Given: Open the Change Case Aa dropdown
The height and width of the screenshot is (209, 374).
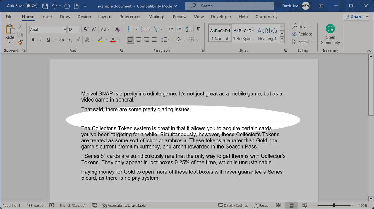Looking at the screenshot, I should (105, 29).
